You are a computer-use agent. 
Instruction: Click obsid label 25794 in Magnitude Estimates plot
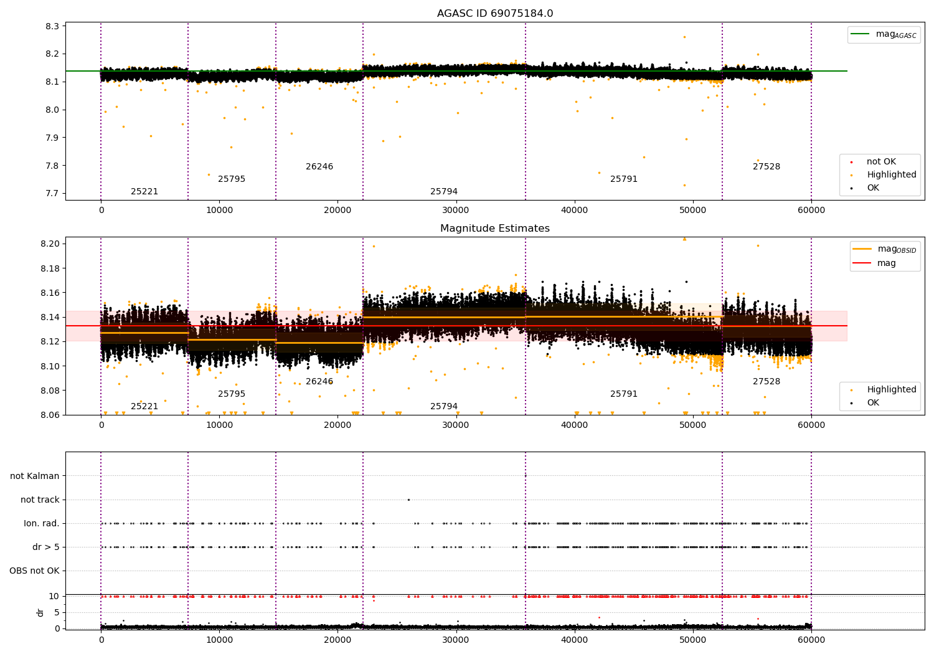click(444, 407)
